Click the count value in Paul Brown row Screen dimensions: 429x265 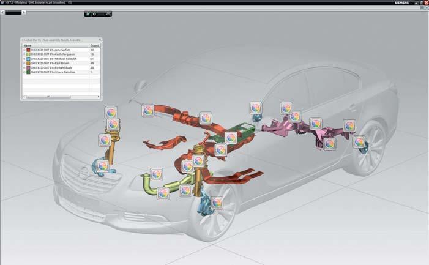coord(92,63)
